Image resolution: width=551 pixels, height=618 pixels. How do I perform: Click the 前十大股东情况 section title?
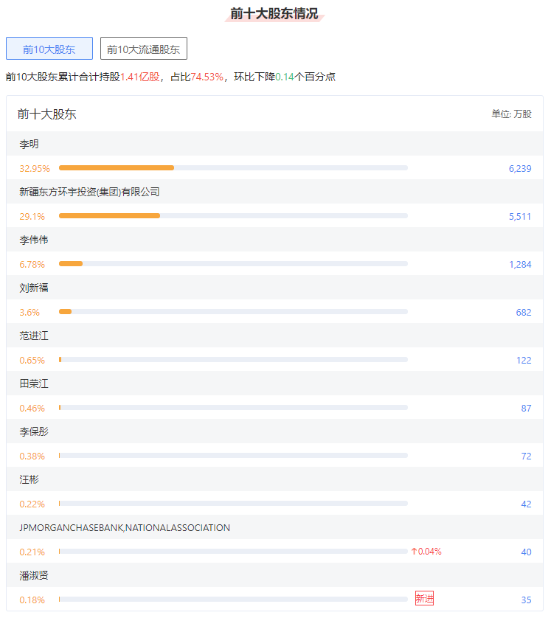coord(274,13)
